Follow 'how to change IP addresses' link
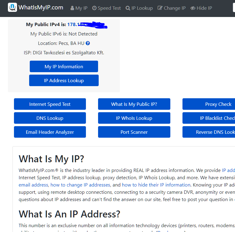The width and height of the screenshot is (235, 232). coord(80,185)
